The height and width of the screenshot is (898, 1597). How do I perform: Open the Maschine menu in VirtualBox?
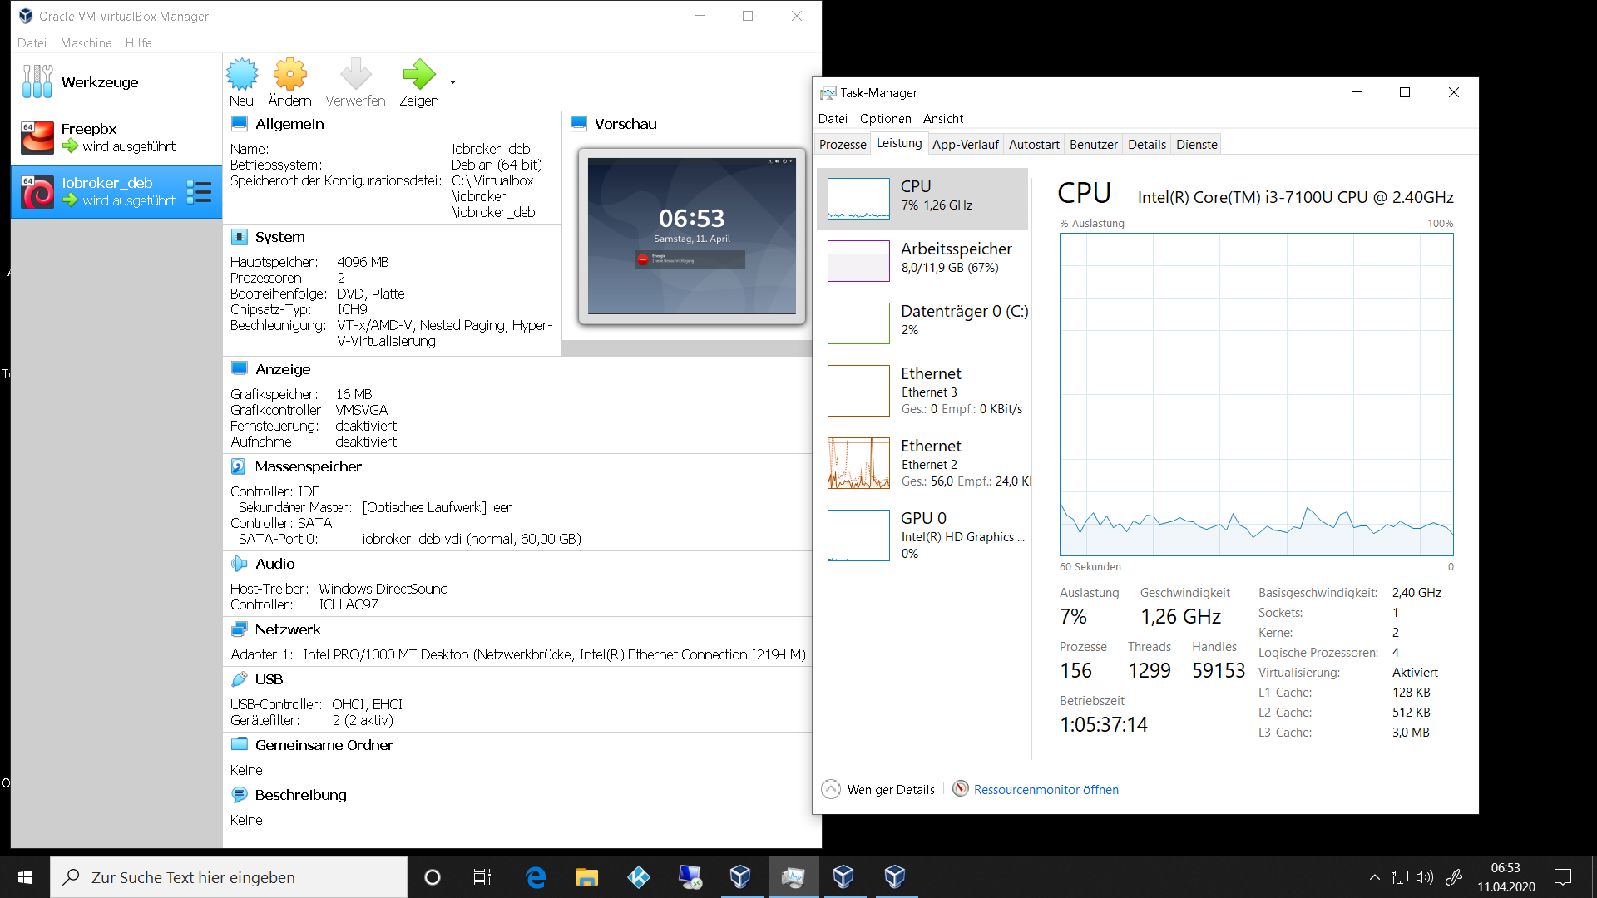point(86,43)
